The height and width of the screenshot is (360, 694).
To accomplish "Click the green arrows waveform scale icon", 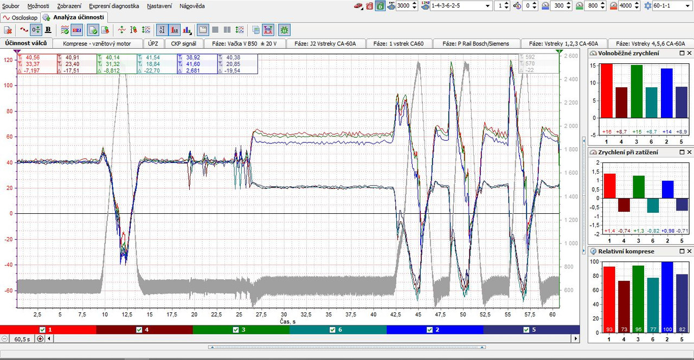I will tap(240, 30).
